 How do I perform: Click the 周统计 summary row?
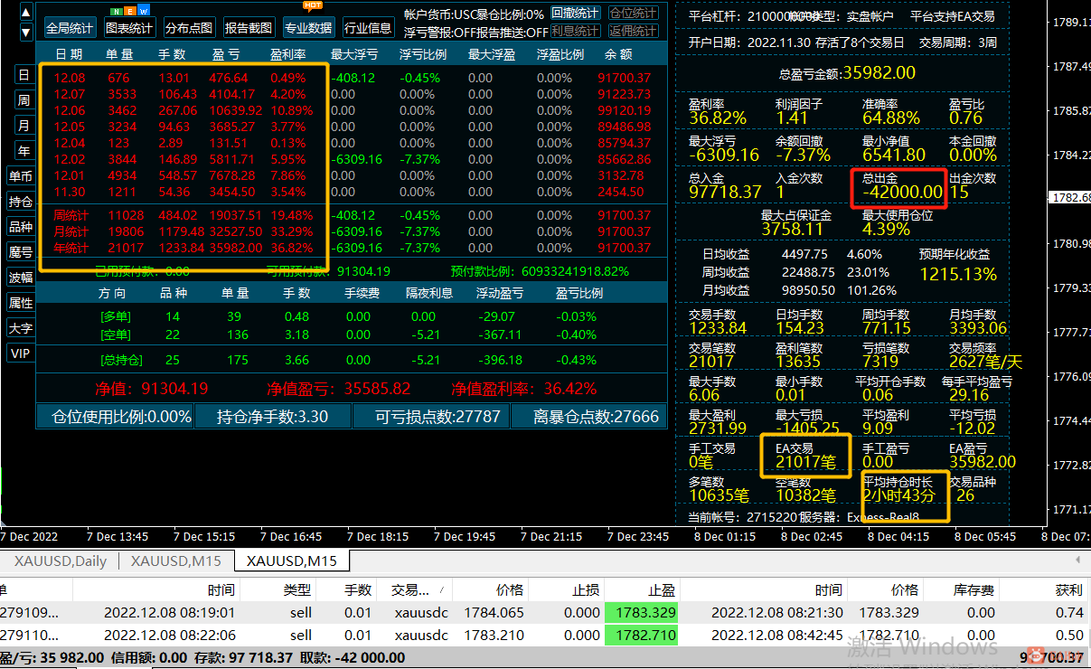(353, 215)
